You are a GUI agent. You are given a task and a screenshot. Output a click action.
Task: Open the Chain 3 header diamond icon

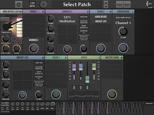(x=66, y=58)
